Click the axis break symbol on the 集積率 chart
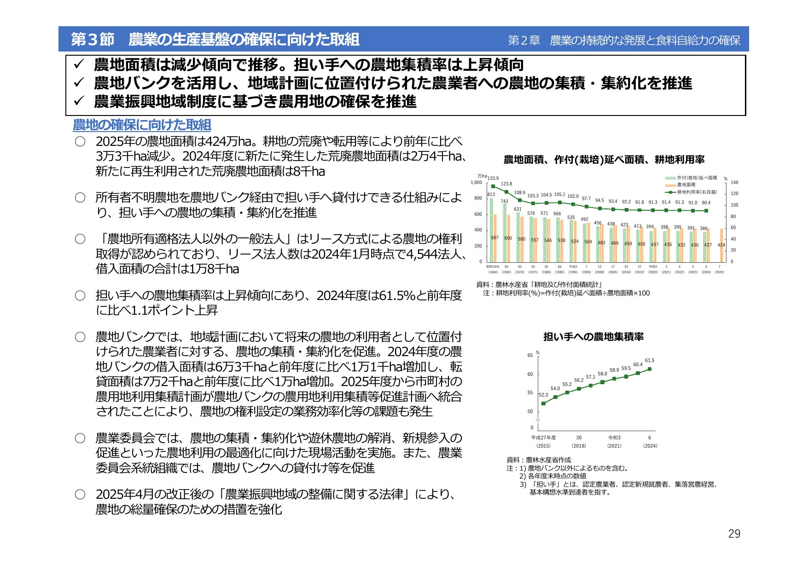808x571 pixels. pyautogui.click(x=537, y=420)
